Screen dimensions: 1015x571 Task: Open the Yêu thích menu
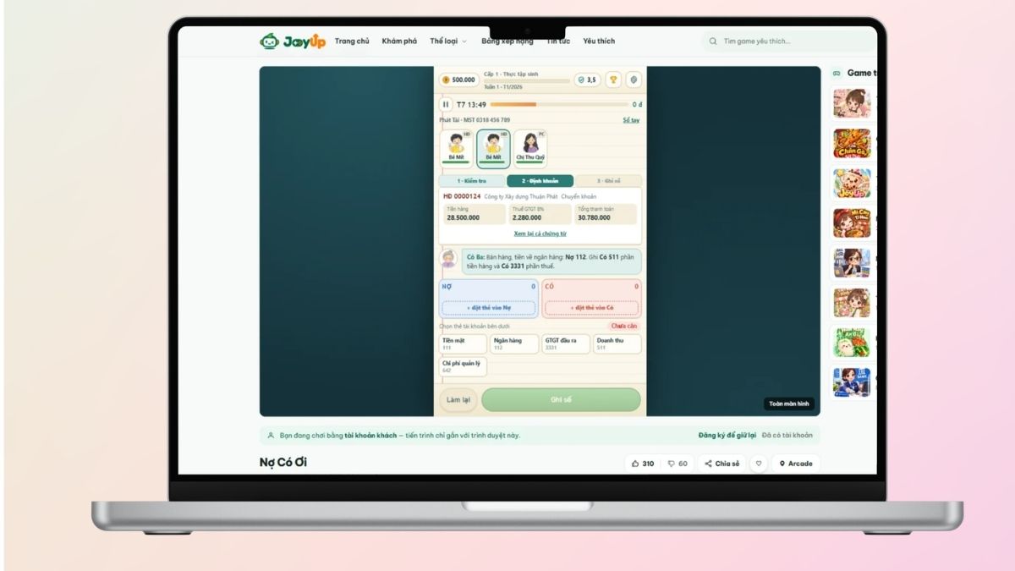(x=599, y=41)
